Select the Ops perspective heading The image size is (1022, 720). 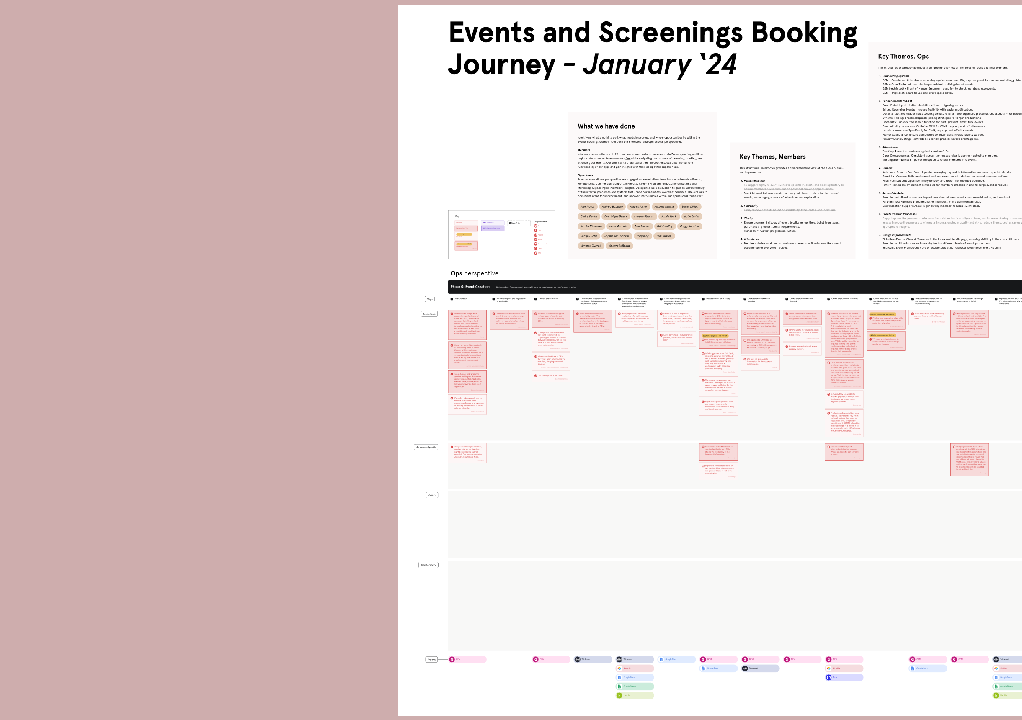(475, 273)
